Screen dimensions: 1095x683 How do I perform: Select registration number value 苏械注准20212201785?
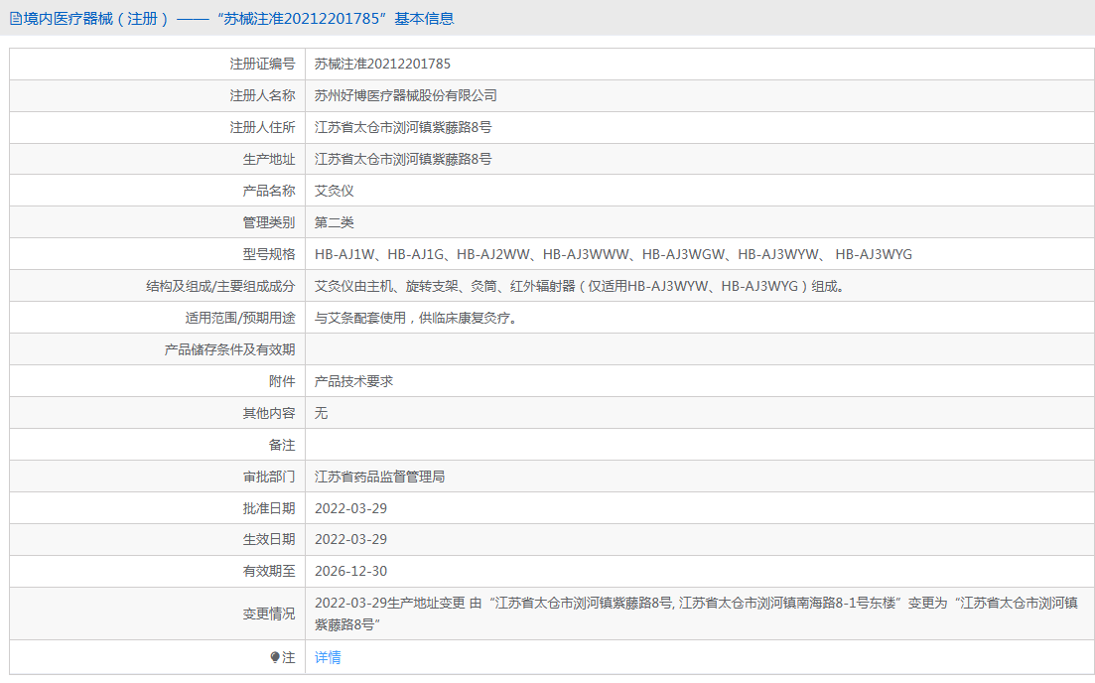pos(382,64)
